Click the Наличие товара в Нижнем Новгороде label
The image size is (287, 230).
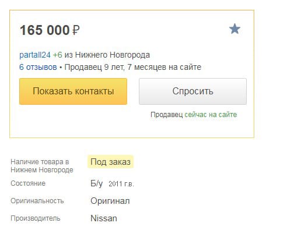[42, 166]
